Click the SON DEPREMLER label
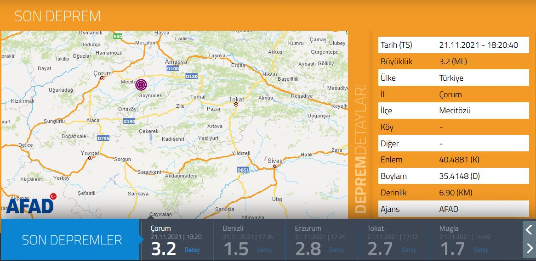Viewport: 536px width, 261px height. pos(72,240)
